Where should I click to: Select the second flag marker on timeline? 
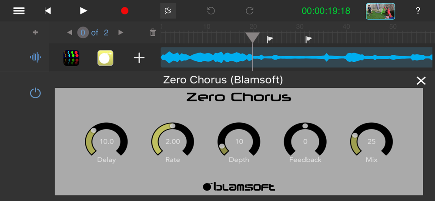pyautogui.click(x=308, y=40)
